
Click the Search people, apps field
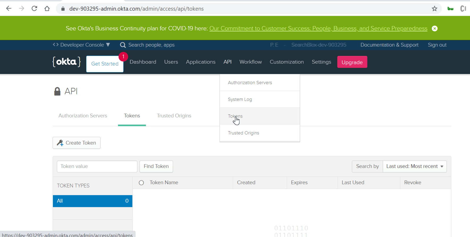pos(152,45)
